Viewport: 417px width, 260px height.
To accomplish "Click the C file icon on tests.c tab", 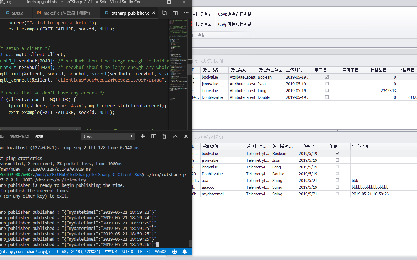I will tap(8, 13).
